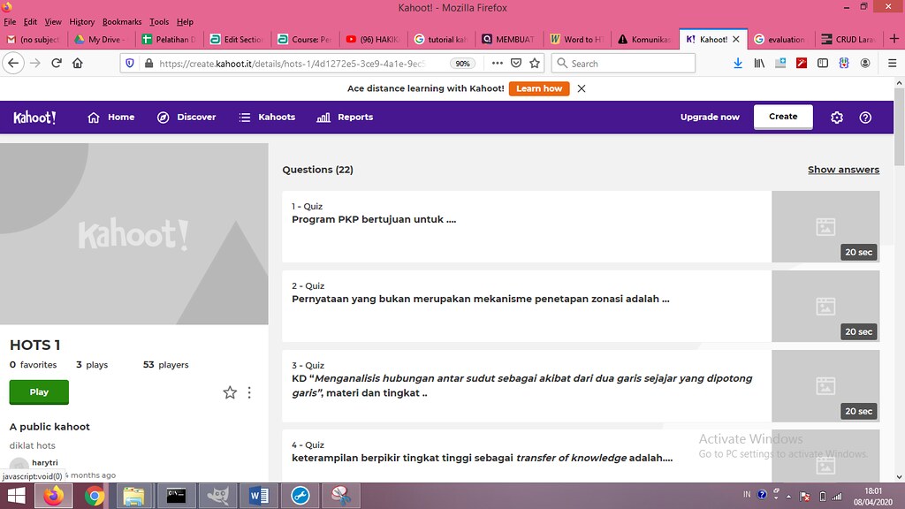The image size is (905, 509).
Task: Show site tracking protection shield info
Action: click(130, 63)
